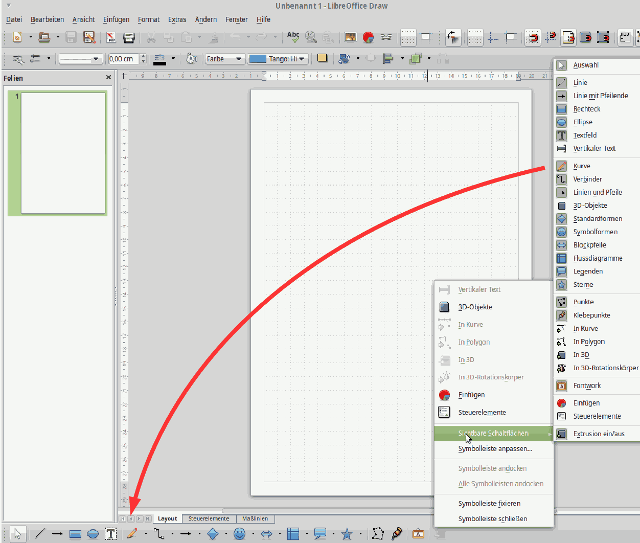The height and width of the screenshot is (543, 640).
Task: Select the Flowchart shapes tool in bottom toolbar
Action: coord(293,534)
